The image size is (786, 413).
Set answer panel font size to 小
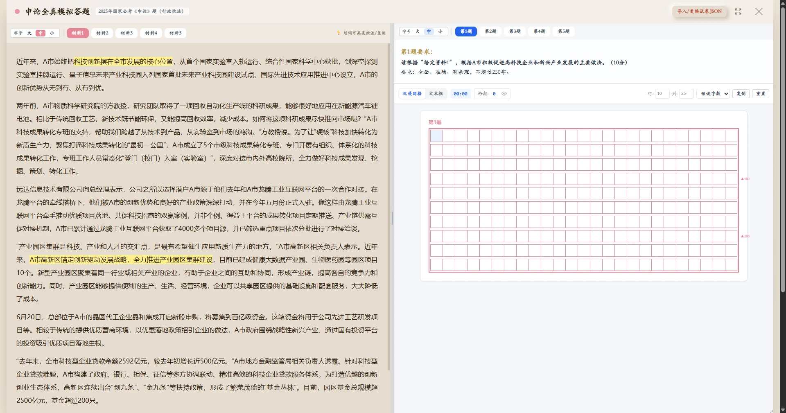pyautogui.click(x=440, y=32)
